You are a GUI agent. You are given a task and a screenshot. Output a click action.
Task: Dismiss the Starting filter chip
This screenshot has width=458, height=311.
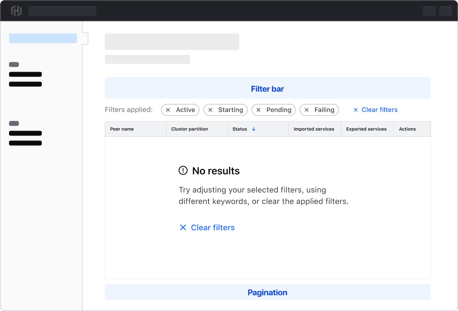211,110
